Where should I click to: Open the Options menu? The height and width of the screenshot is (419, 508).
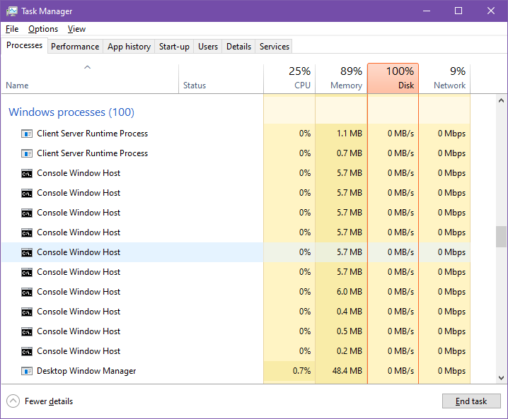click(43, 29)
